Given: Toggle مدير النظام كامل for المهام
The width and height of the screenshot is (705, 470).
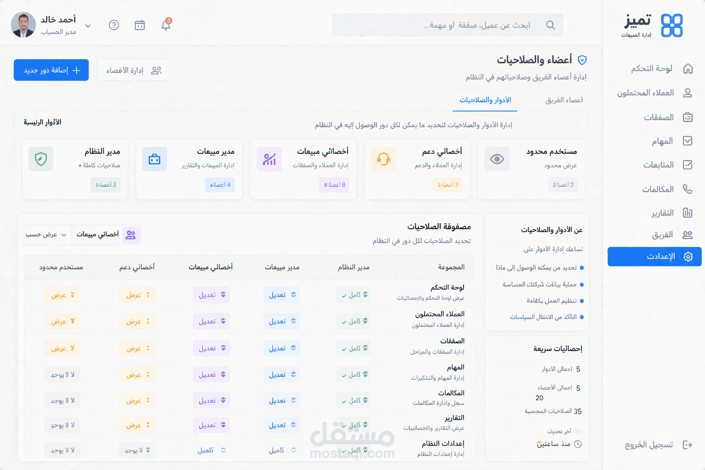Looking at the screenshot, I should pos(353,375).
